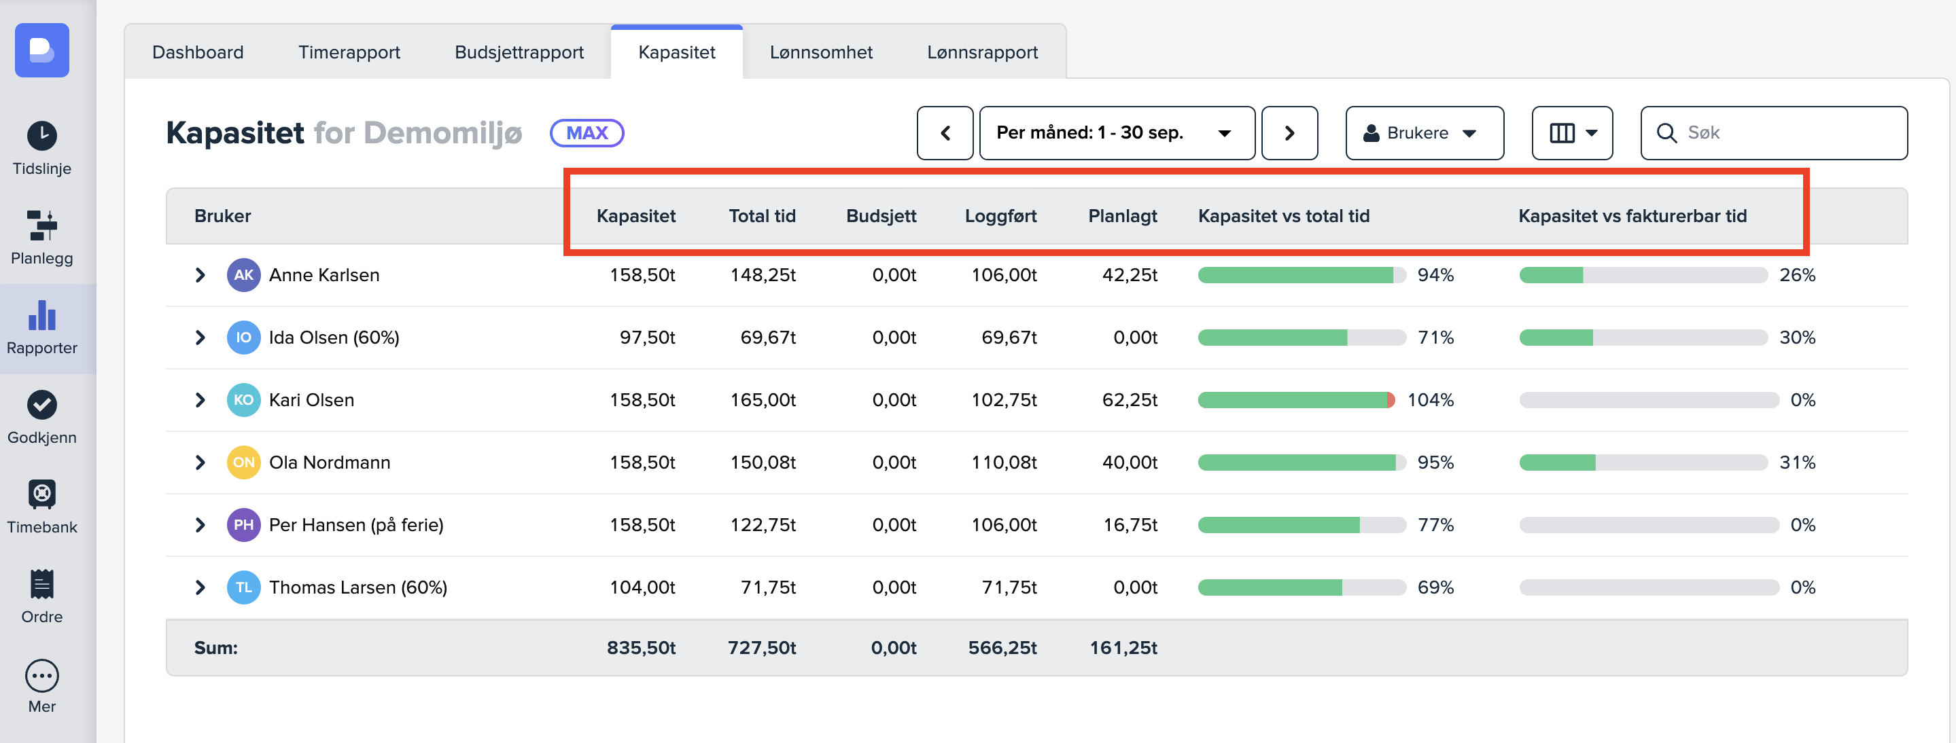Screen dimensions: 1956x743
Task: Go to next month period
Action: tap(1289, 133)
